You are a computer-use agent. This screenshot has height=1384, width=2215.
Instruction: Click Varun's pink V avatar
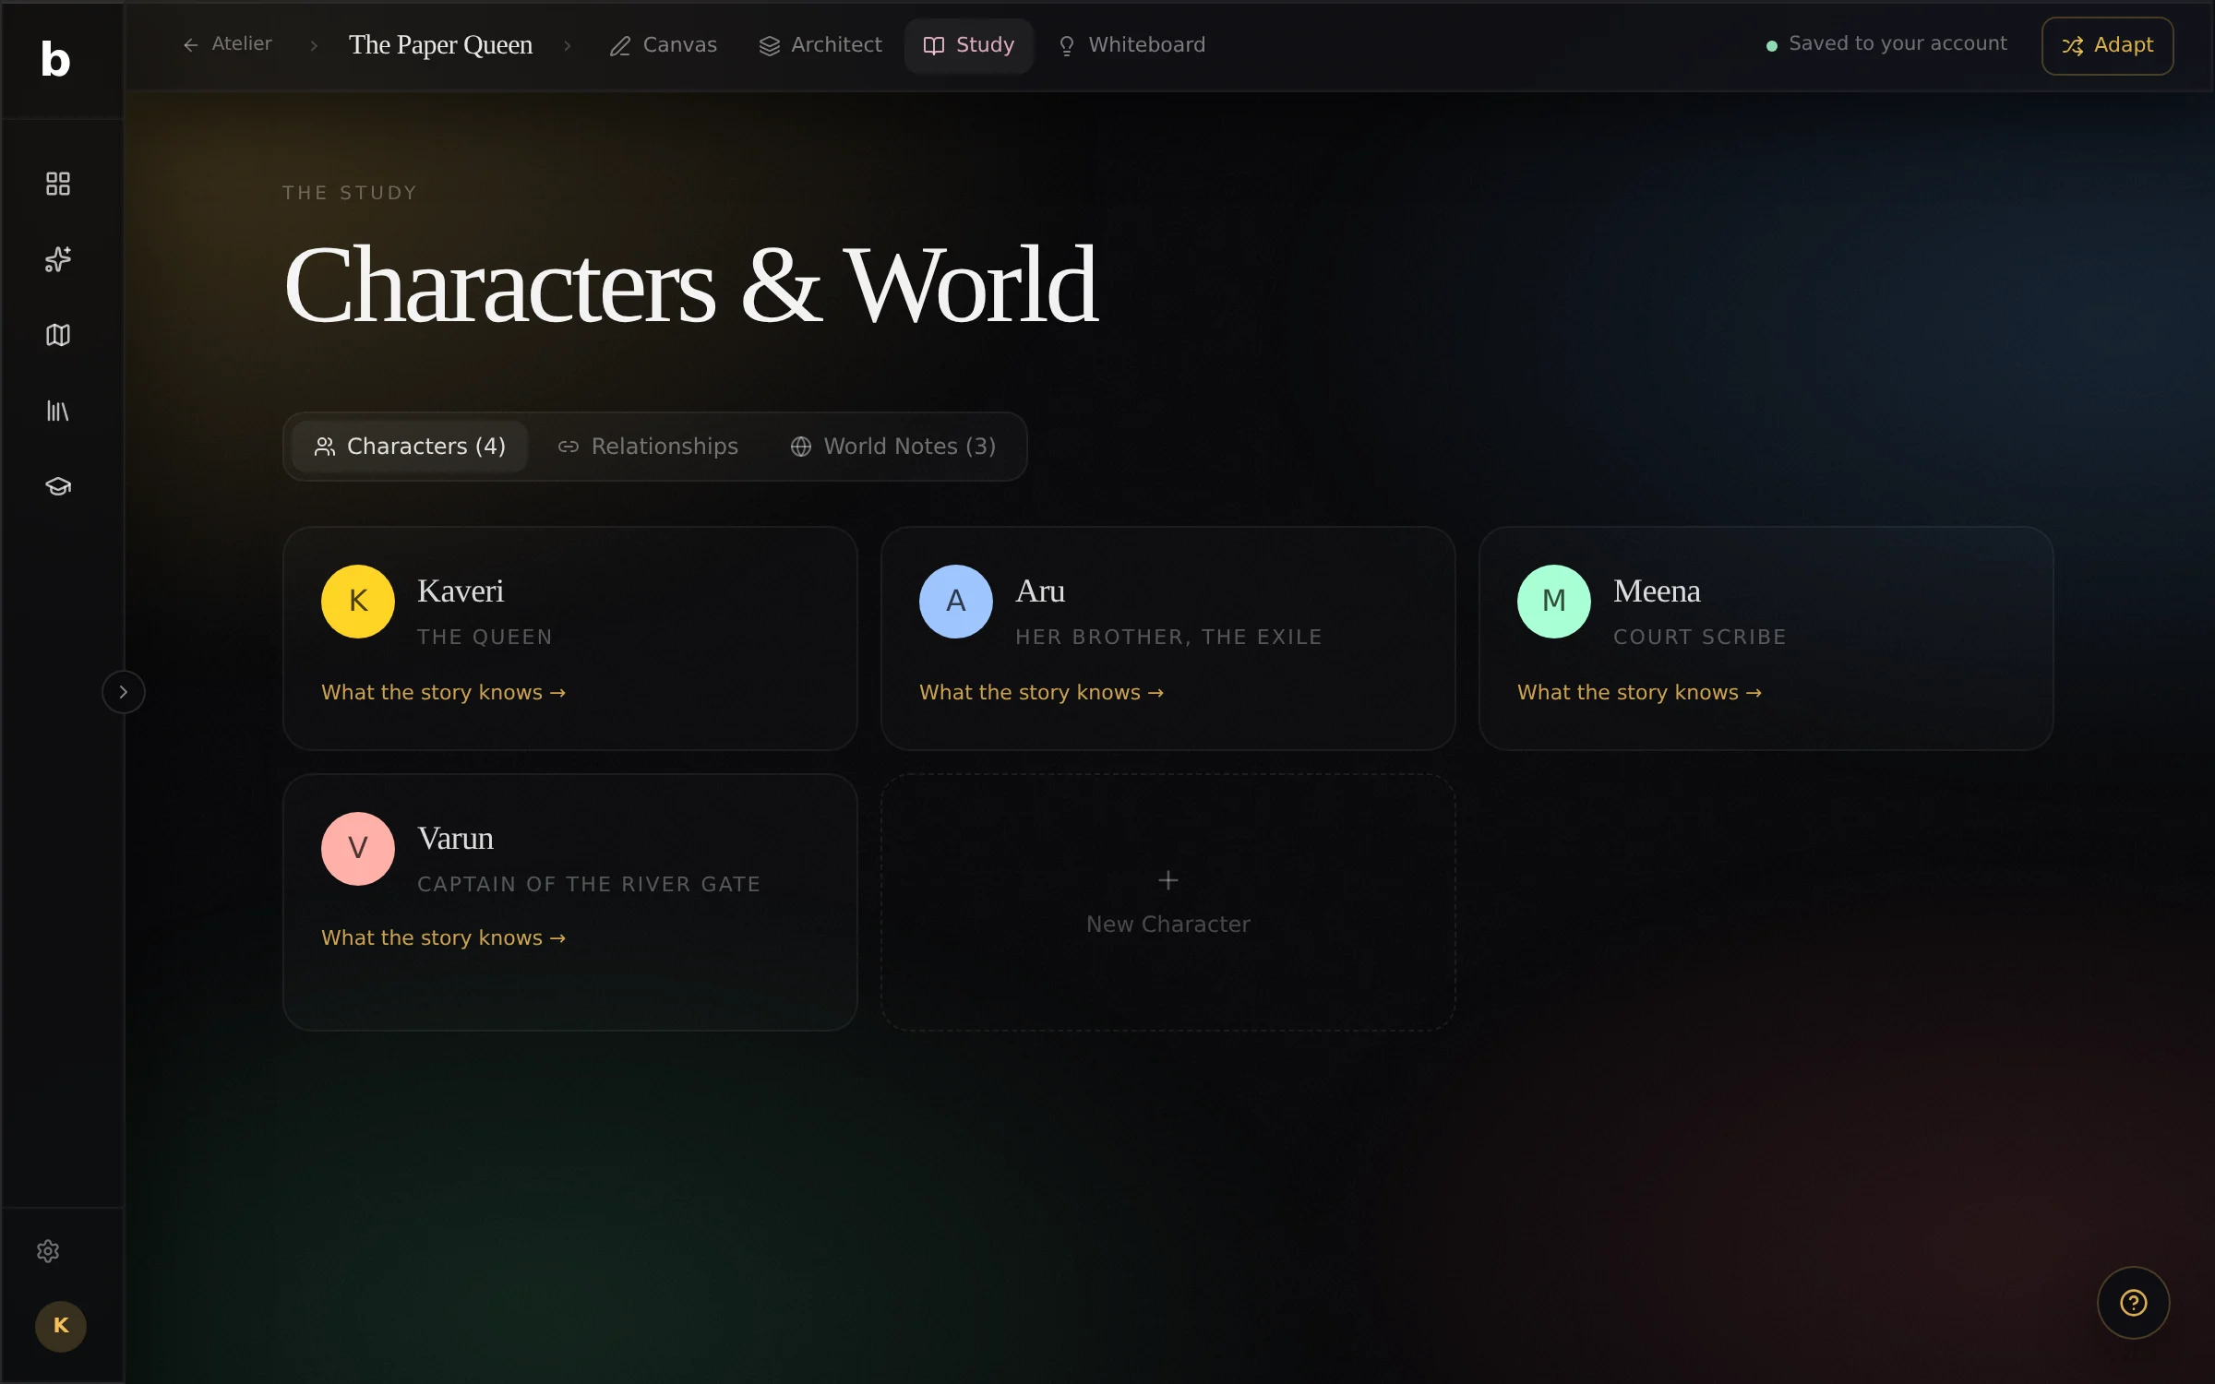tap(358, 849)
